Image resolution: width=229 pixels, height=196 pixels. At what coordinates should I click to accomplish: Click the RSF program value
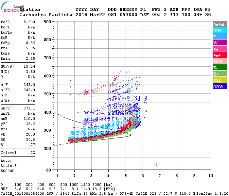pyautogui.click(x=145, y=15)
